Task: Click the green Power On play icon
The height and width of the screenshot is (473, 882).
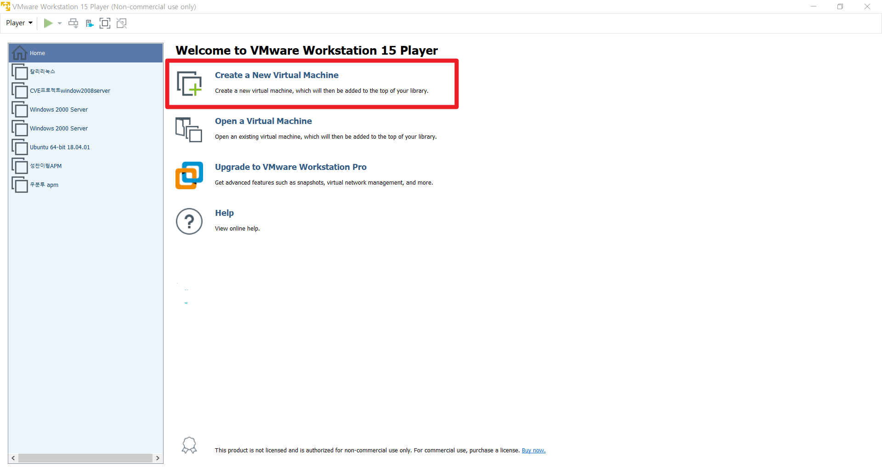Action: point(48,23)
